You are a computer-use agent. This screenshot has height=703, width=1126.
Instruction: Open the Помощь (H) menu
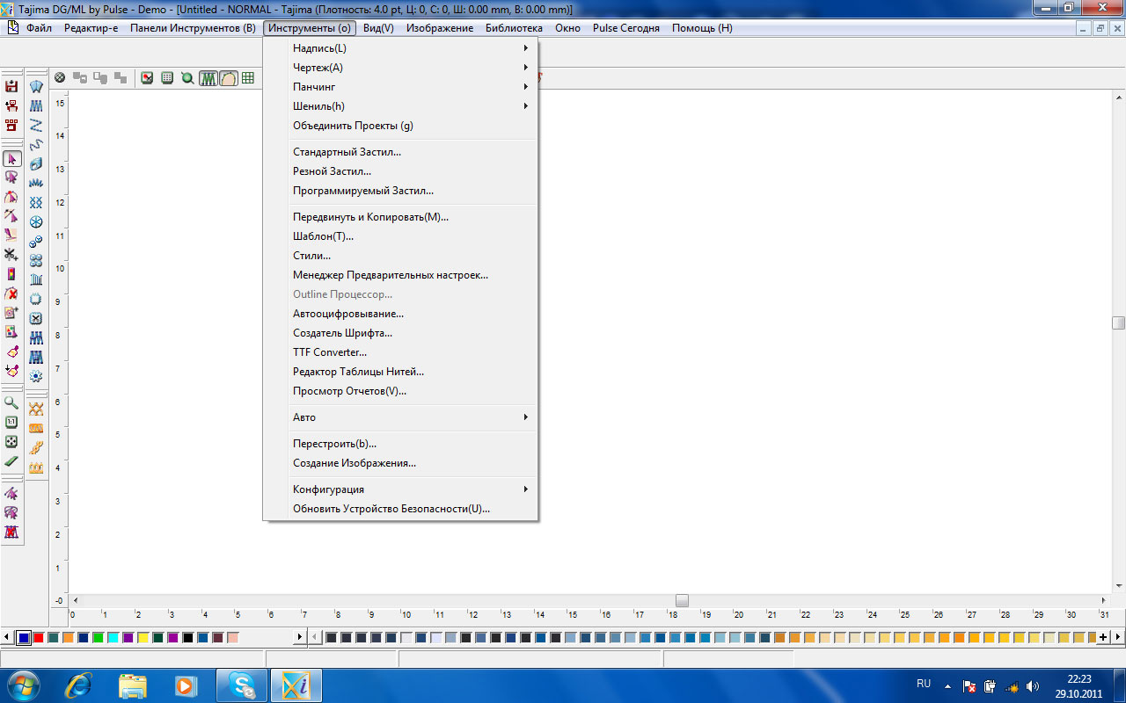point(702,28)
